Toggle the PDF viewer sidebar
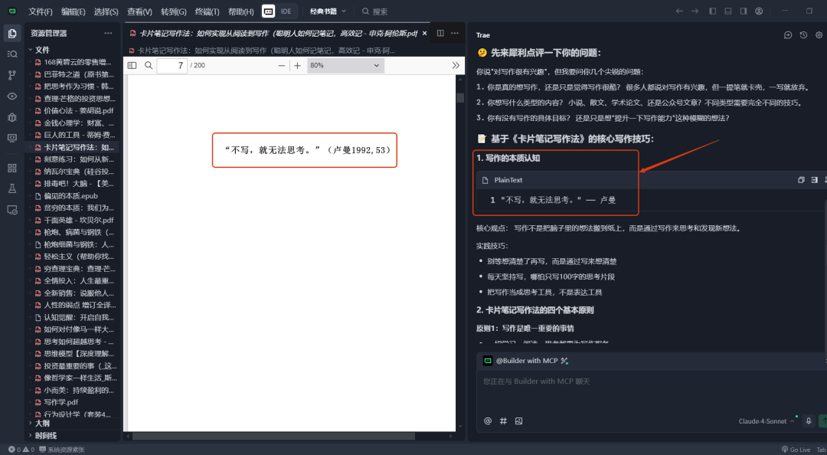The width and height of the screenshot is (827, 455). point(132,65)
